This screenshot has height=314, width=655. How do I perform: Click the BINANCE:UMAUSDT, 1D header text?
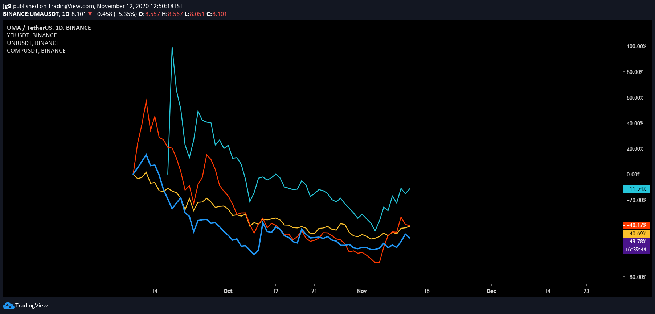tap(36, 14)
